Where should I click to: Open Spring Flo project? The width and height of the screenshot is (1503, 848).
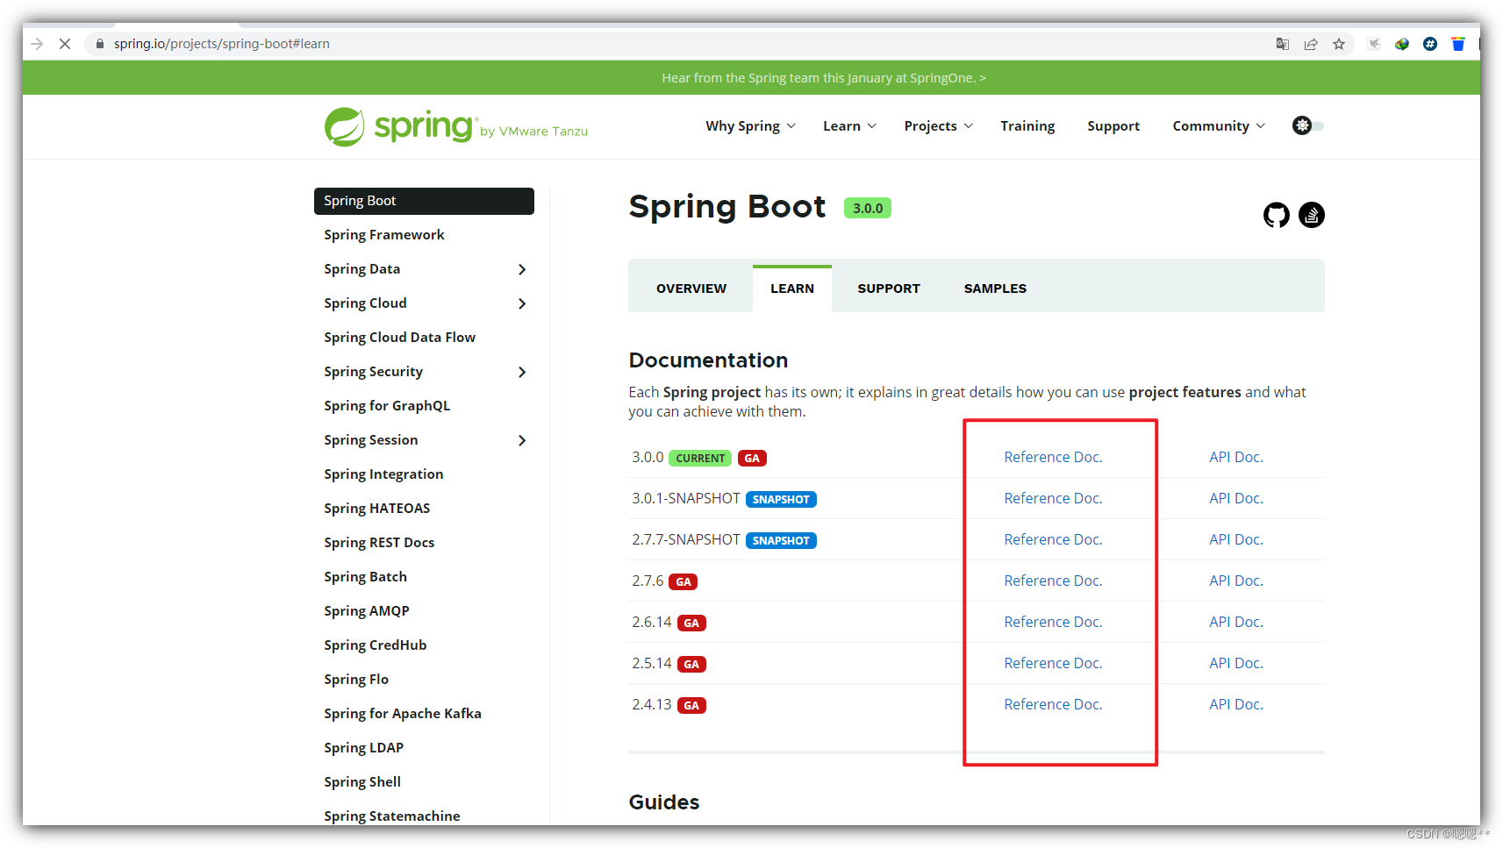pos(356,680)
